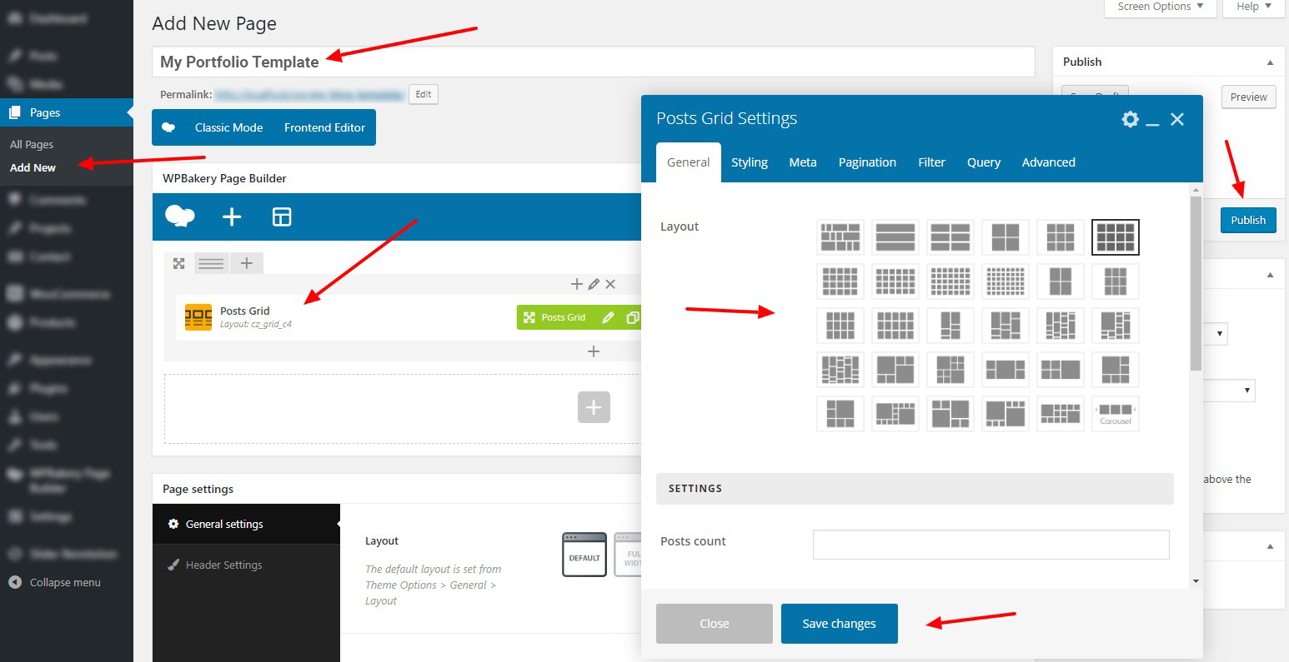
Task: Select the first grid layout thumbnail in Layout
Action: [x=840, y=237]
